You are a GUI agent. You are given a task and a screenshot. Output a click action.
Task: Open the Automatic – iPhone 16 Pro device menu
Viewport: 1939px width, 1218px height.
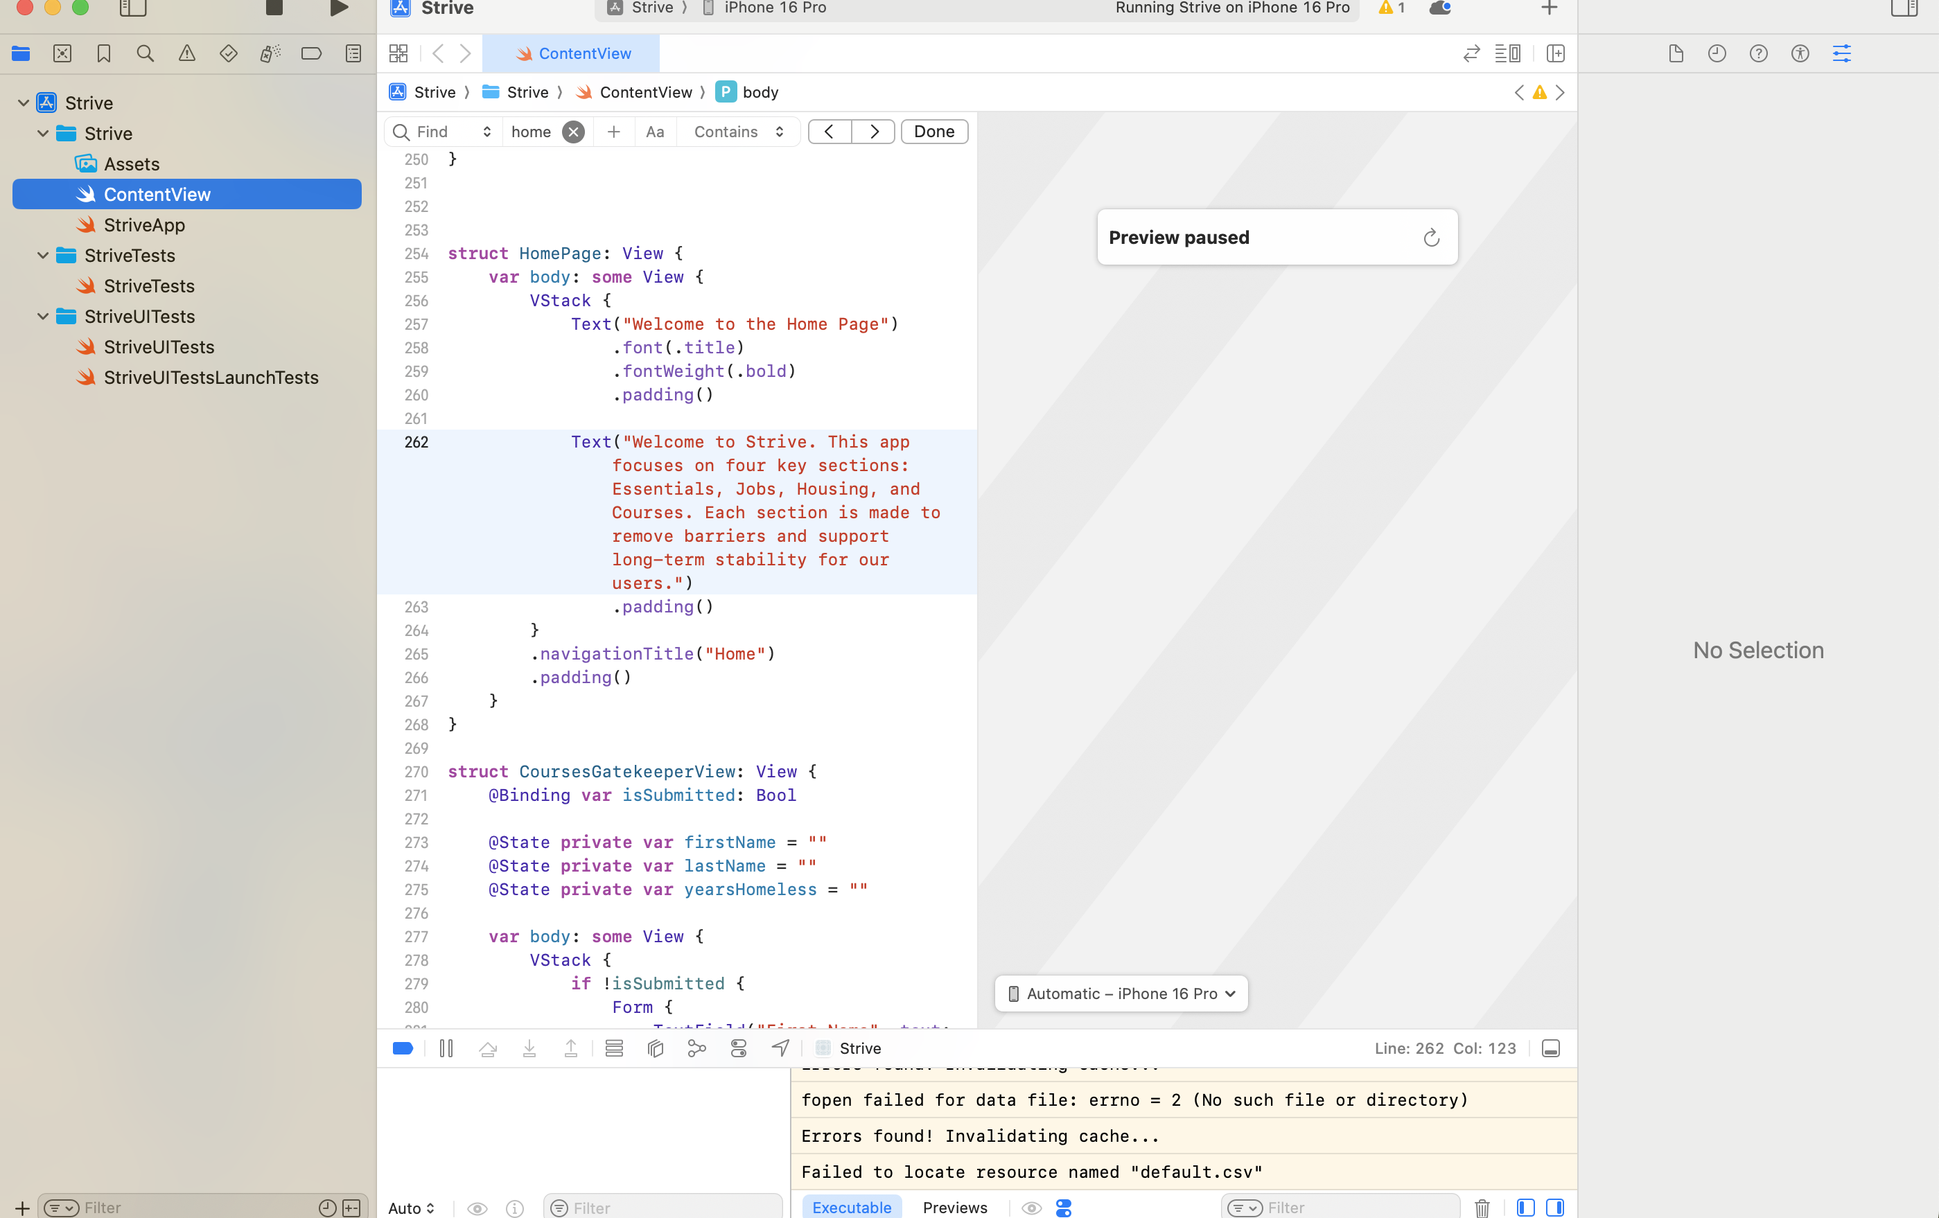pos(1121,994)
